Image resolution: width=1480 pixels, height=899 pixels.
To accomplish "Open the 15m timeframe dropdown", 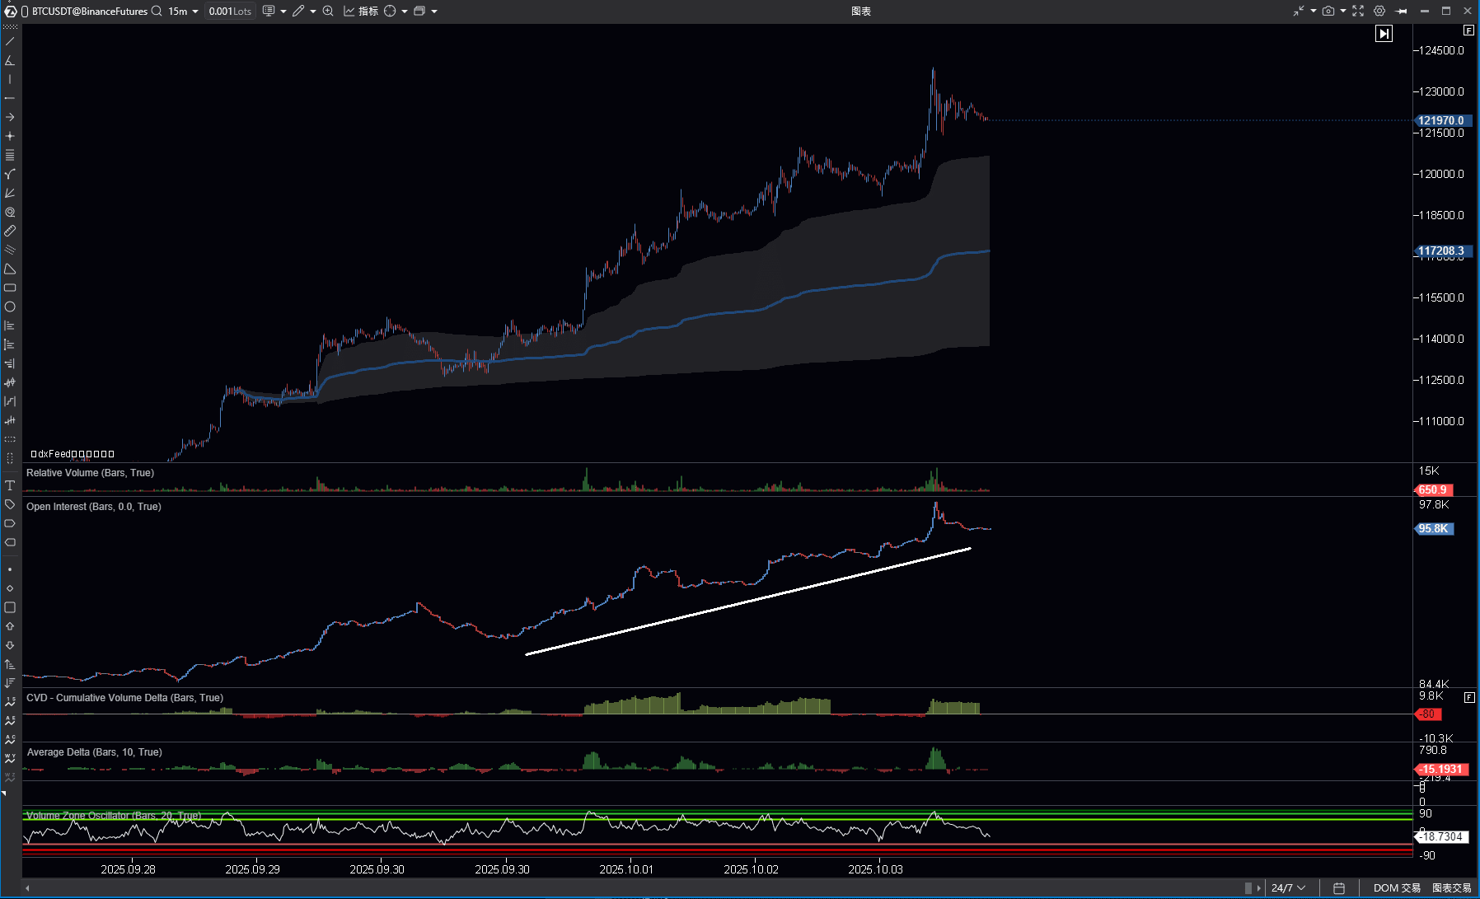I will pyautogui.click(x=183, y=11).
